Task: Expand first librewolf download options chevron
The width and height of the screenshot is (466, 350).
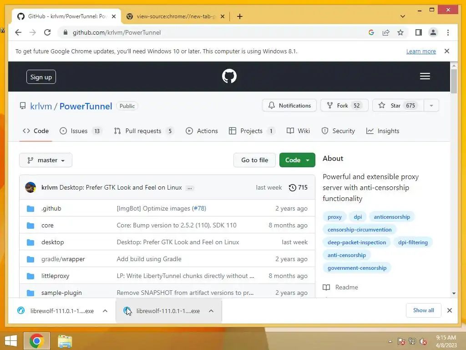Action: point(105,311)
